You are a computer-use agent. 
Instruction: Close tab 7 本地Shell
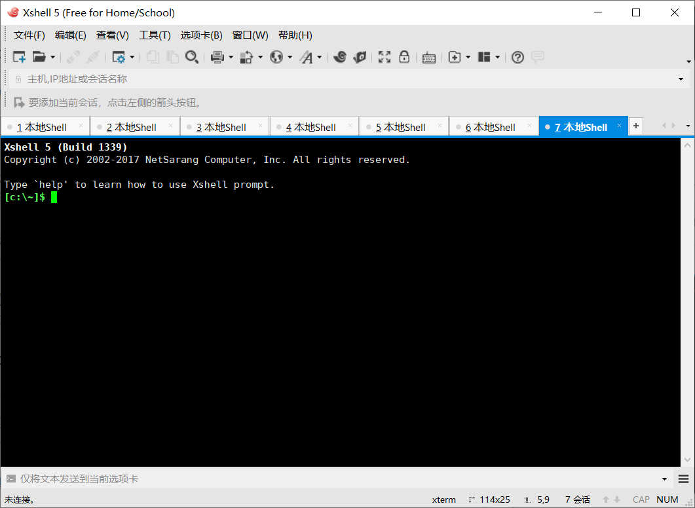tap(619, 126)
